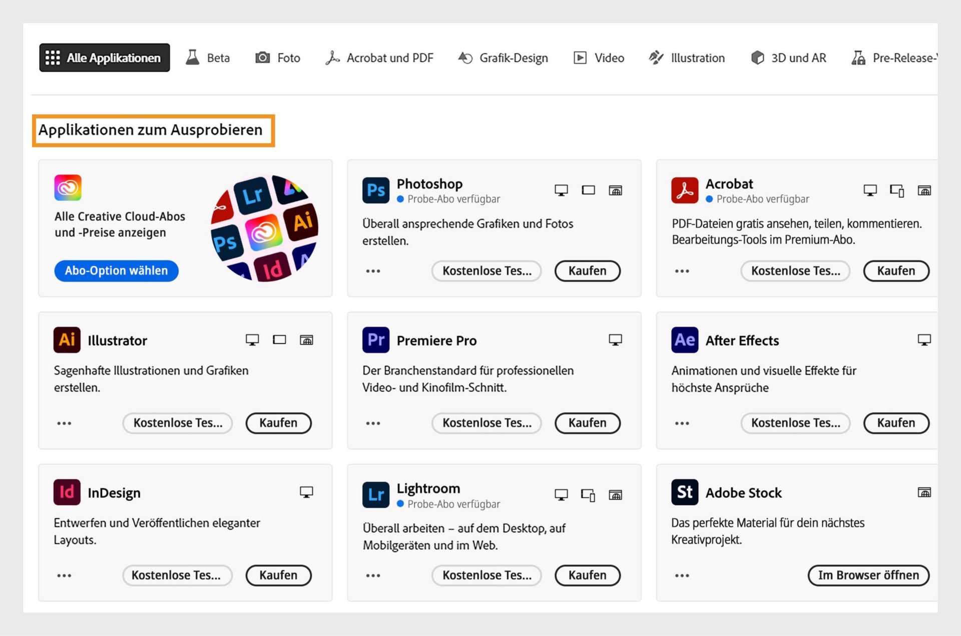Buy InDesign with the Kaufen button
This screenshot has height=636, width=961.
coord(278,575)
